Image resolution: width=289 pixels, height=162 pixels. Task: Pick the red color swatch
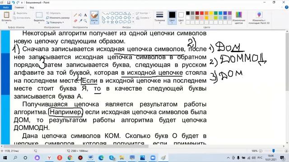point(202,13)
